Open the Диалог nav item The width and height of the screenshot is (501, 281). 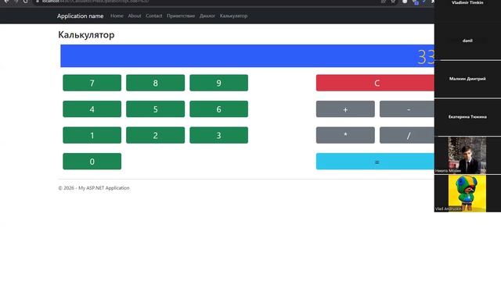point(207,16)
